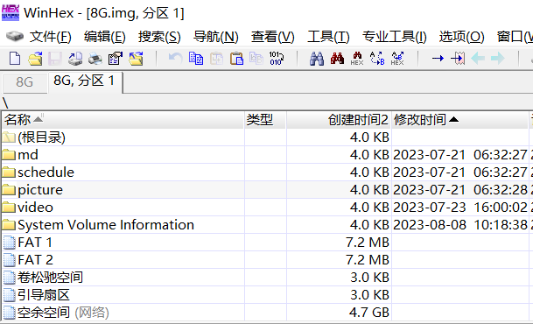Viewport: 533px width, 324px height.
Task: Click the WinHex application logo icon
Action: coord(11,12)
